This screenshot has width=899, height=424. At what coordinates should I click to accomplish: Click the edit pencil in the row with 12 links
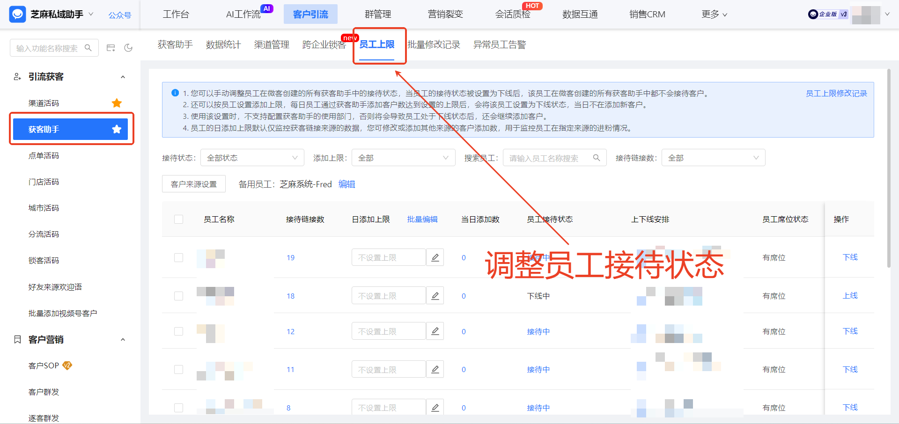click(x=435, y=331)
